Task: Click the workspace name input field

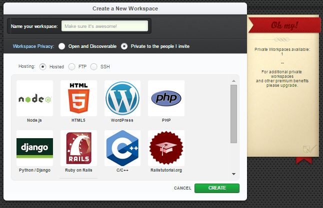Action: pyautogui.click(x=104, y=26)
